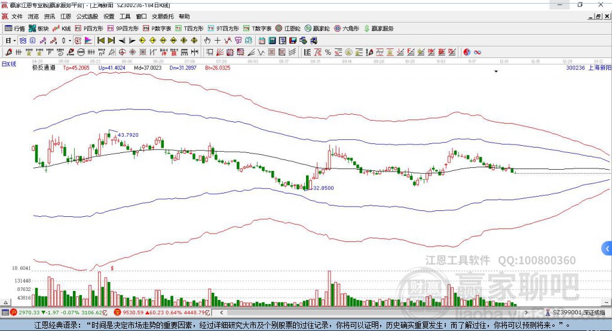
Task: Click the horizontal scrollbar right arrow
Action: (526, 312)
